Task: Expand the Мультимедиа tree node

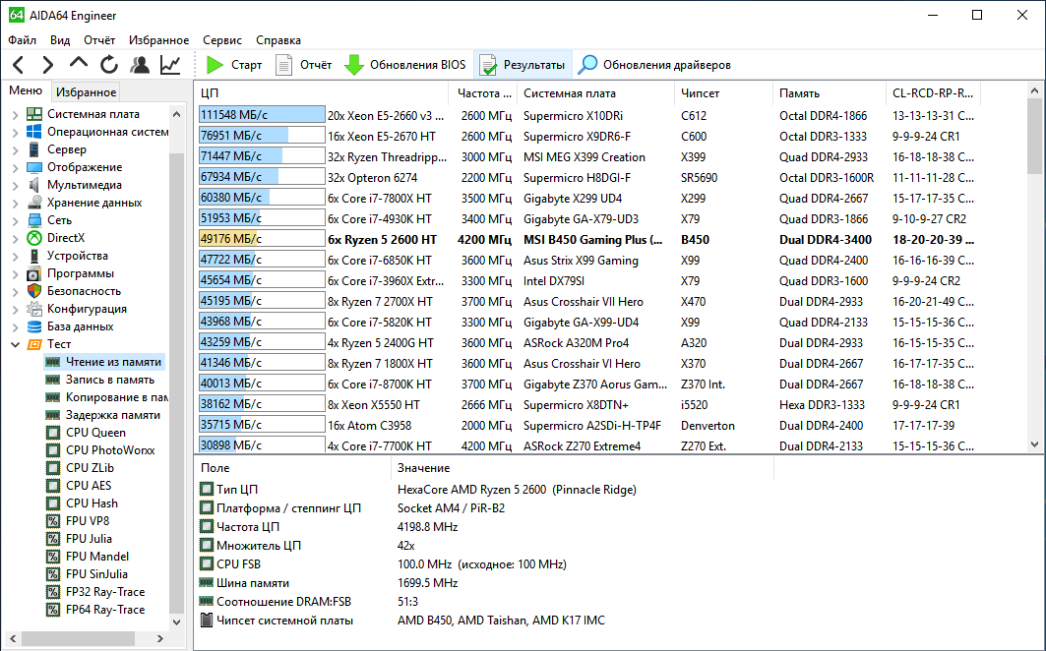Action: tap(16, 185)
